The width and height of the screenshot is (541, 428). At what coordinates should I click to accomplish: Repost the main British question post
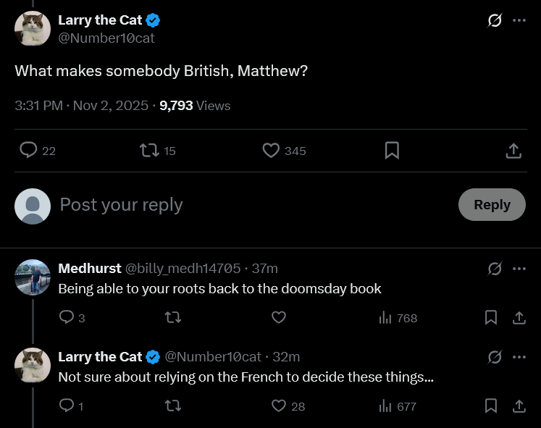(x=148, y=150)
